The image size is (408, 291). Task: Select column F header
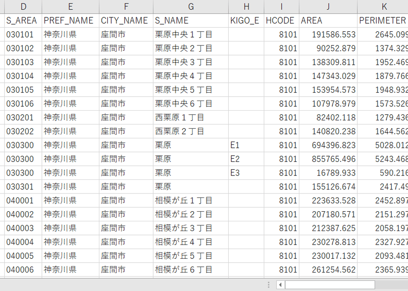pos(126,7)
